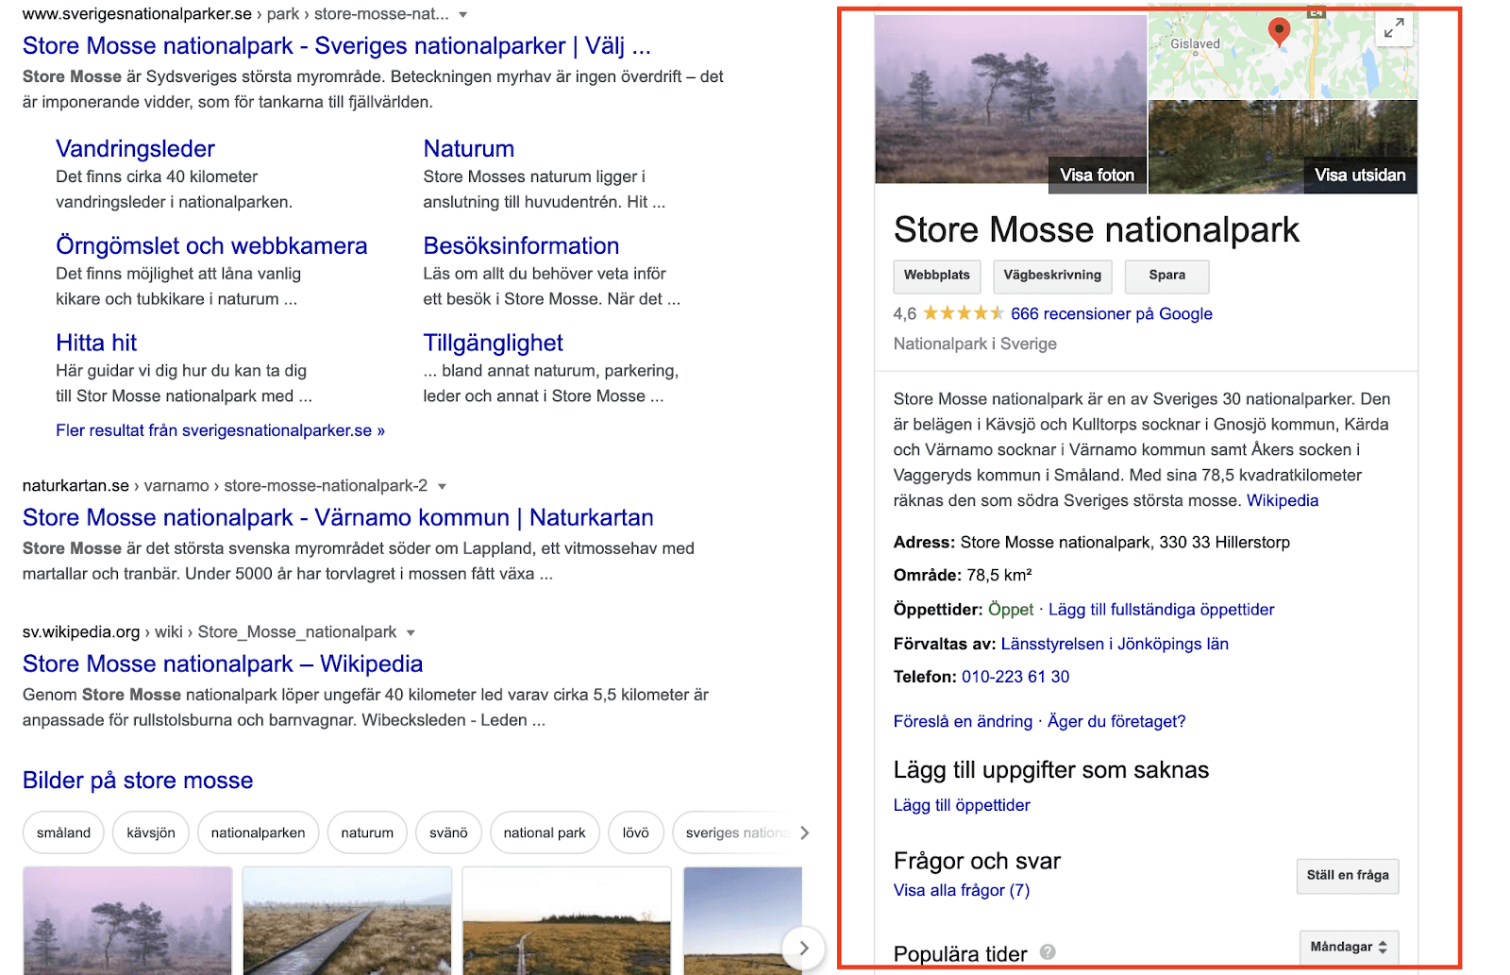Click the Spara button
The width and height of the screenshot is (1510, 975).
1167,276
